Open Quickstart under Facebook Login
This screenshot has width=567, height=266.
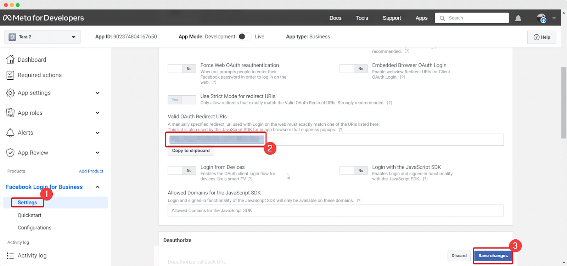click(x=29, y=215)
